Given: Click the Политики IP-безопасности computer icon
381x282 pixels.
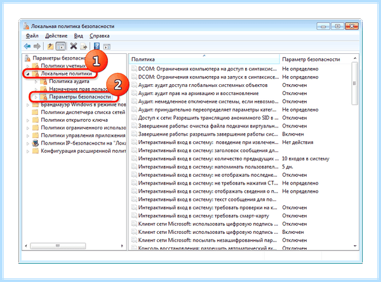Looking at the screenshot, I should (x=36, y=143).
